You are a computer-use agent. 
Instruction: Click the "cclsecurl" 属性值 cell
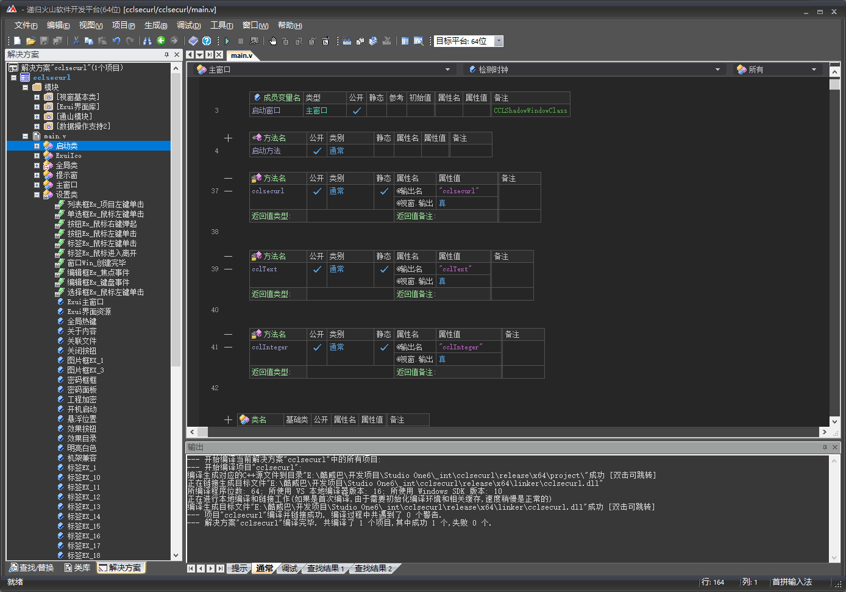click(467, 191)
